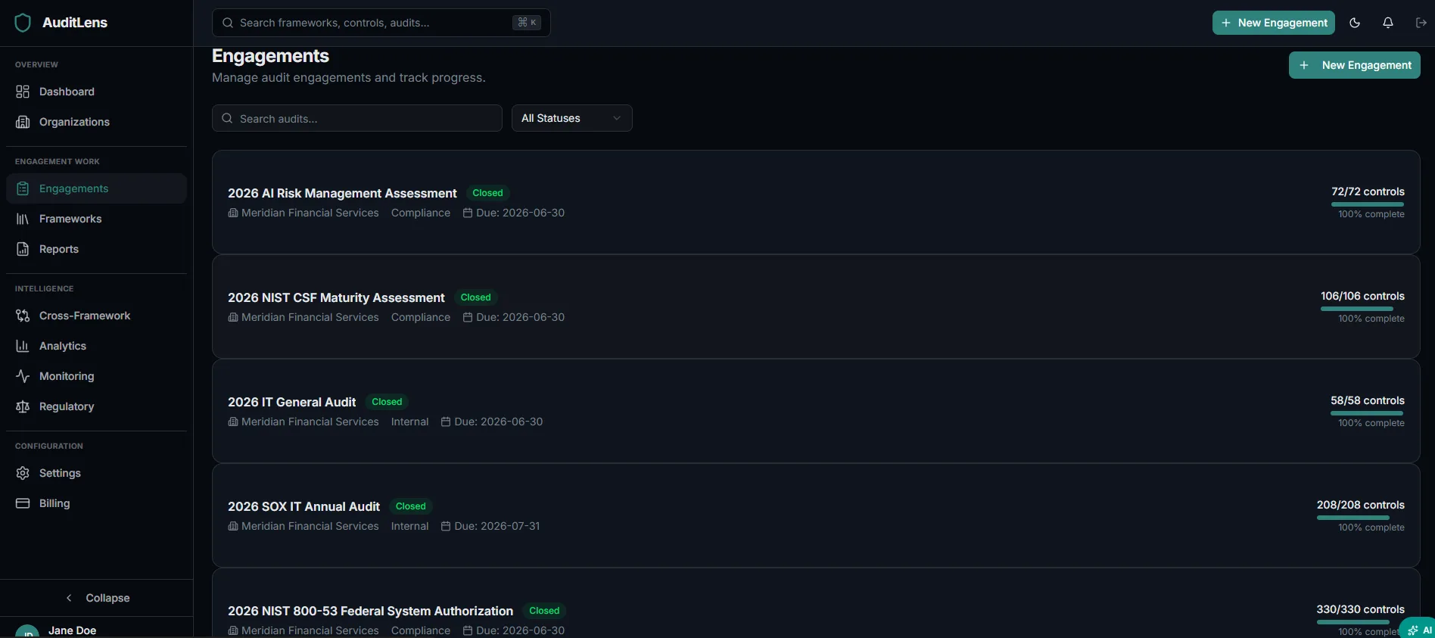The image size is (1435, 638).
Task: Open Regulatory intelligence page
Action: click(x=96, y=406)
